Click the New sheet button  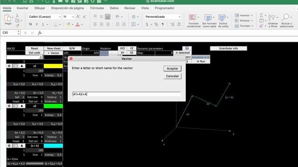pos(54,48)
